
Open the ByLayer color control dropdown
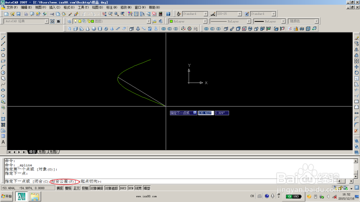pyautogui.click(x=205, y=21)
